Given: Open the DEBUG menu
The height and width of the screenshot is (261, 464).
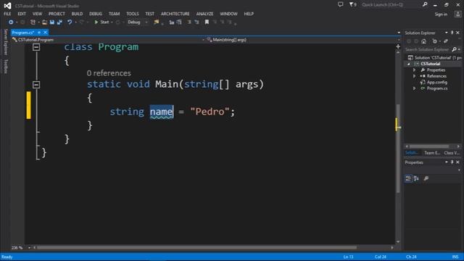Looking at the screenshot, I should coord(96,14).
